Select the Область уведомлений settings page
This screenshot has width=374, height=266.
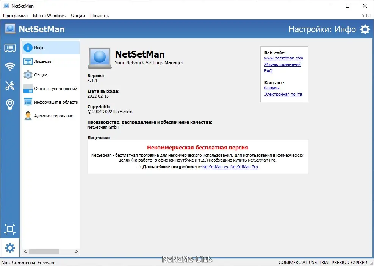51,89
